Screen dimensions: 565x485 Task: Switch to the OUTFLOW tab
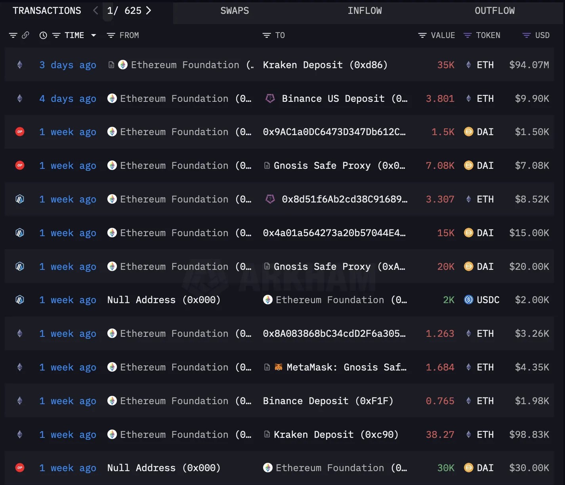pyautogui.click(x=494, y=11)
